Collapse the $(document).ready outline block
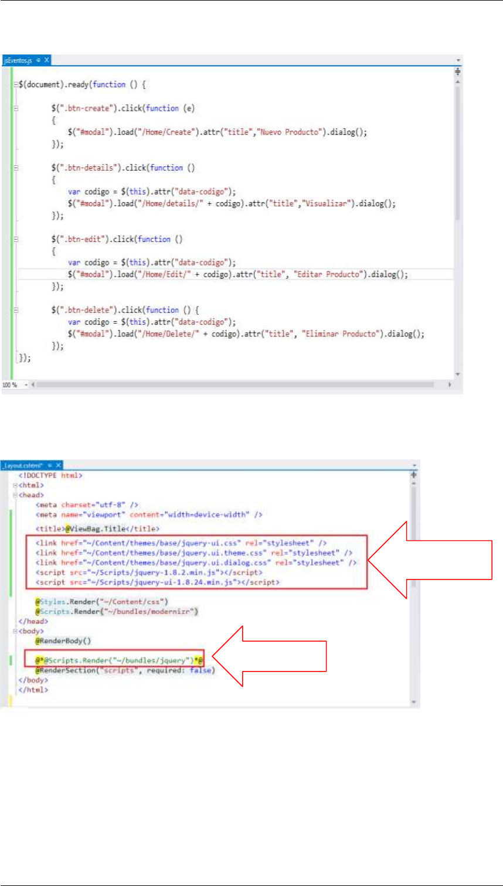This screenshot has height=886, width=503. [16, 86]
